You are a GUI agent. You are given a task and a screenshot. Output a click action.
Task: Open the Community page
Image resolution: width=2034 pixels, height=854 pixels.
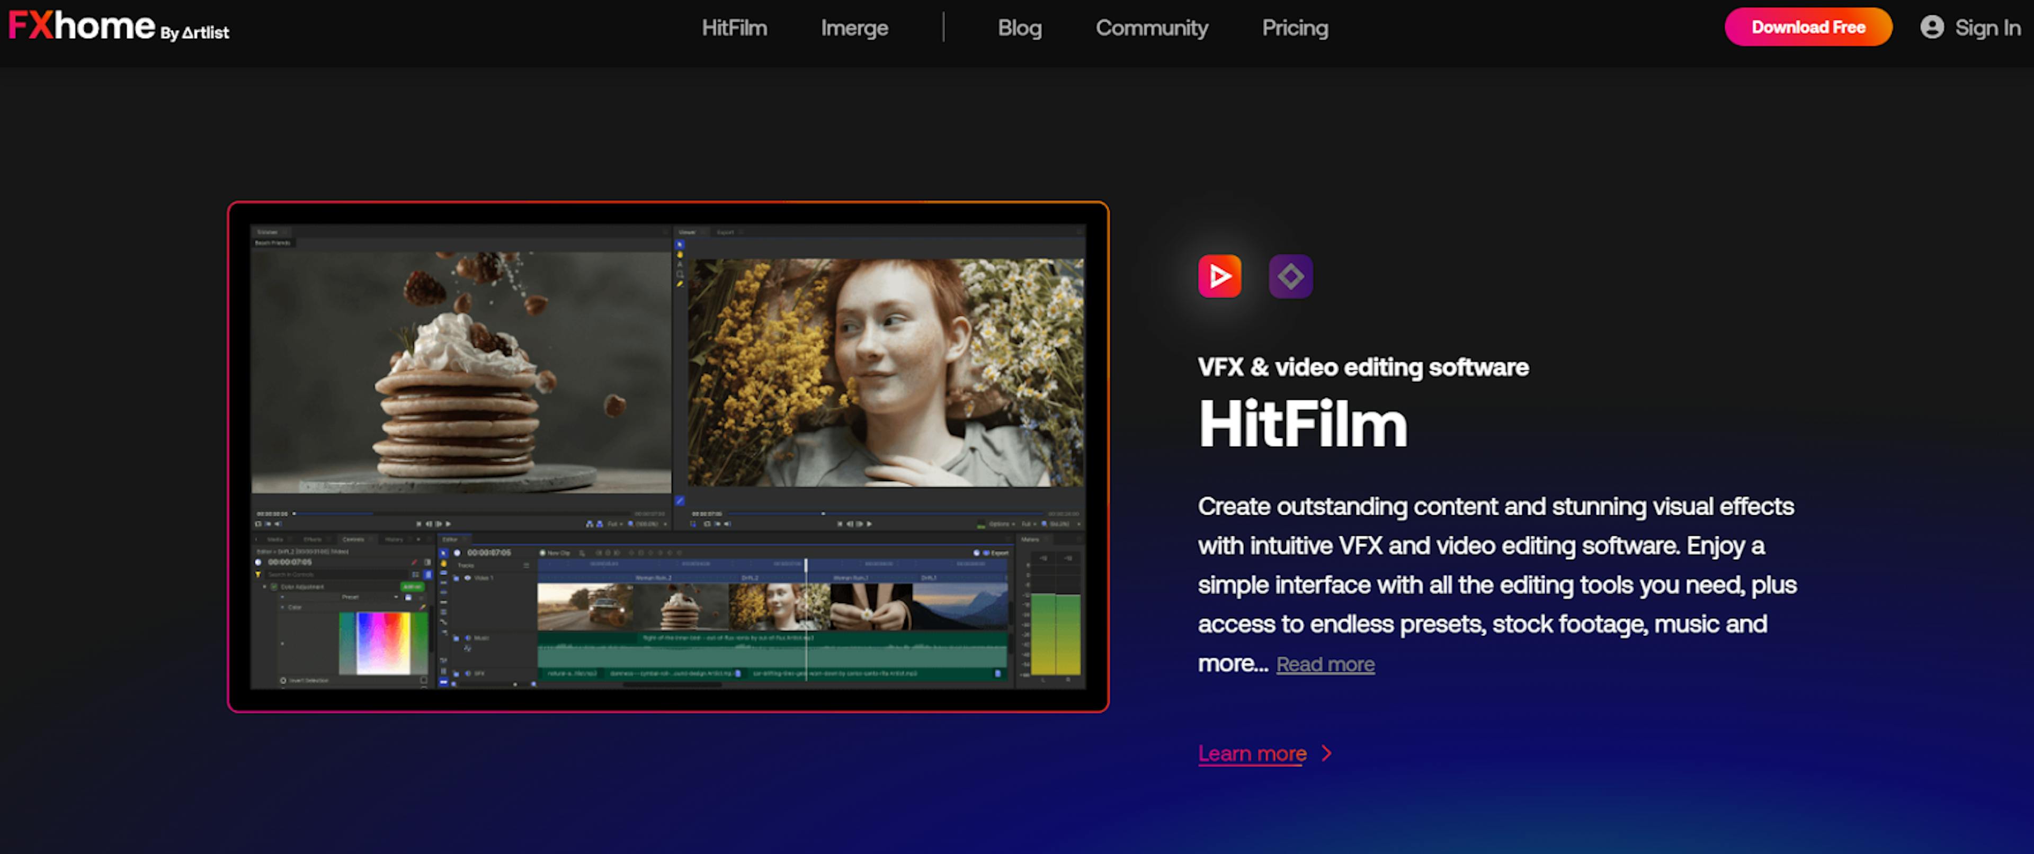click(1151, 29)
